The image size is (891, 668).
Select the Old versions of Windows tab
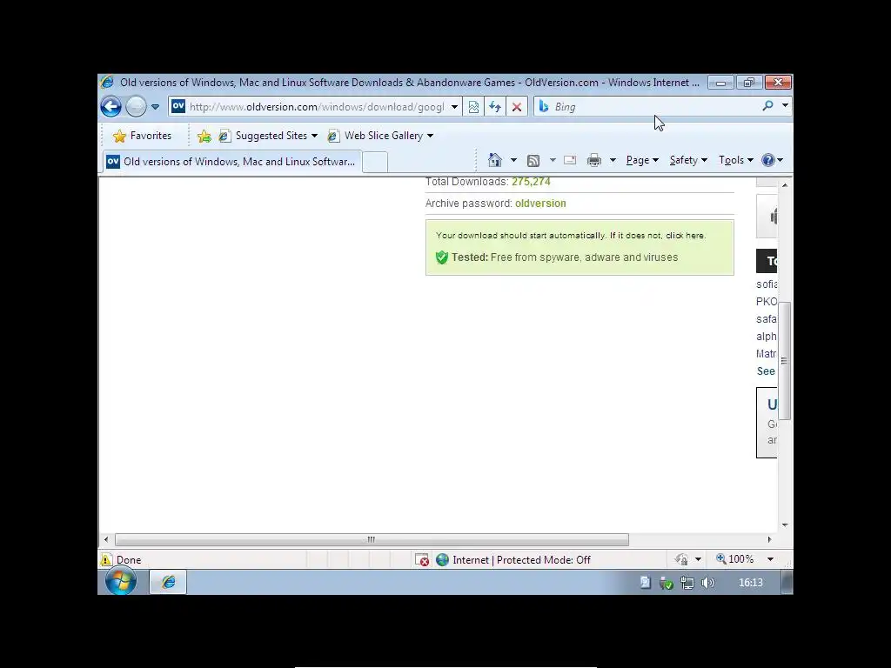point(231,162)
